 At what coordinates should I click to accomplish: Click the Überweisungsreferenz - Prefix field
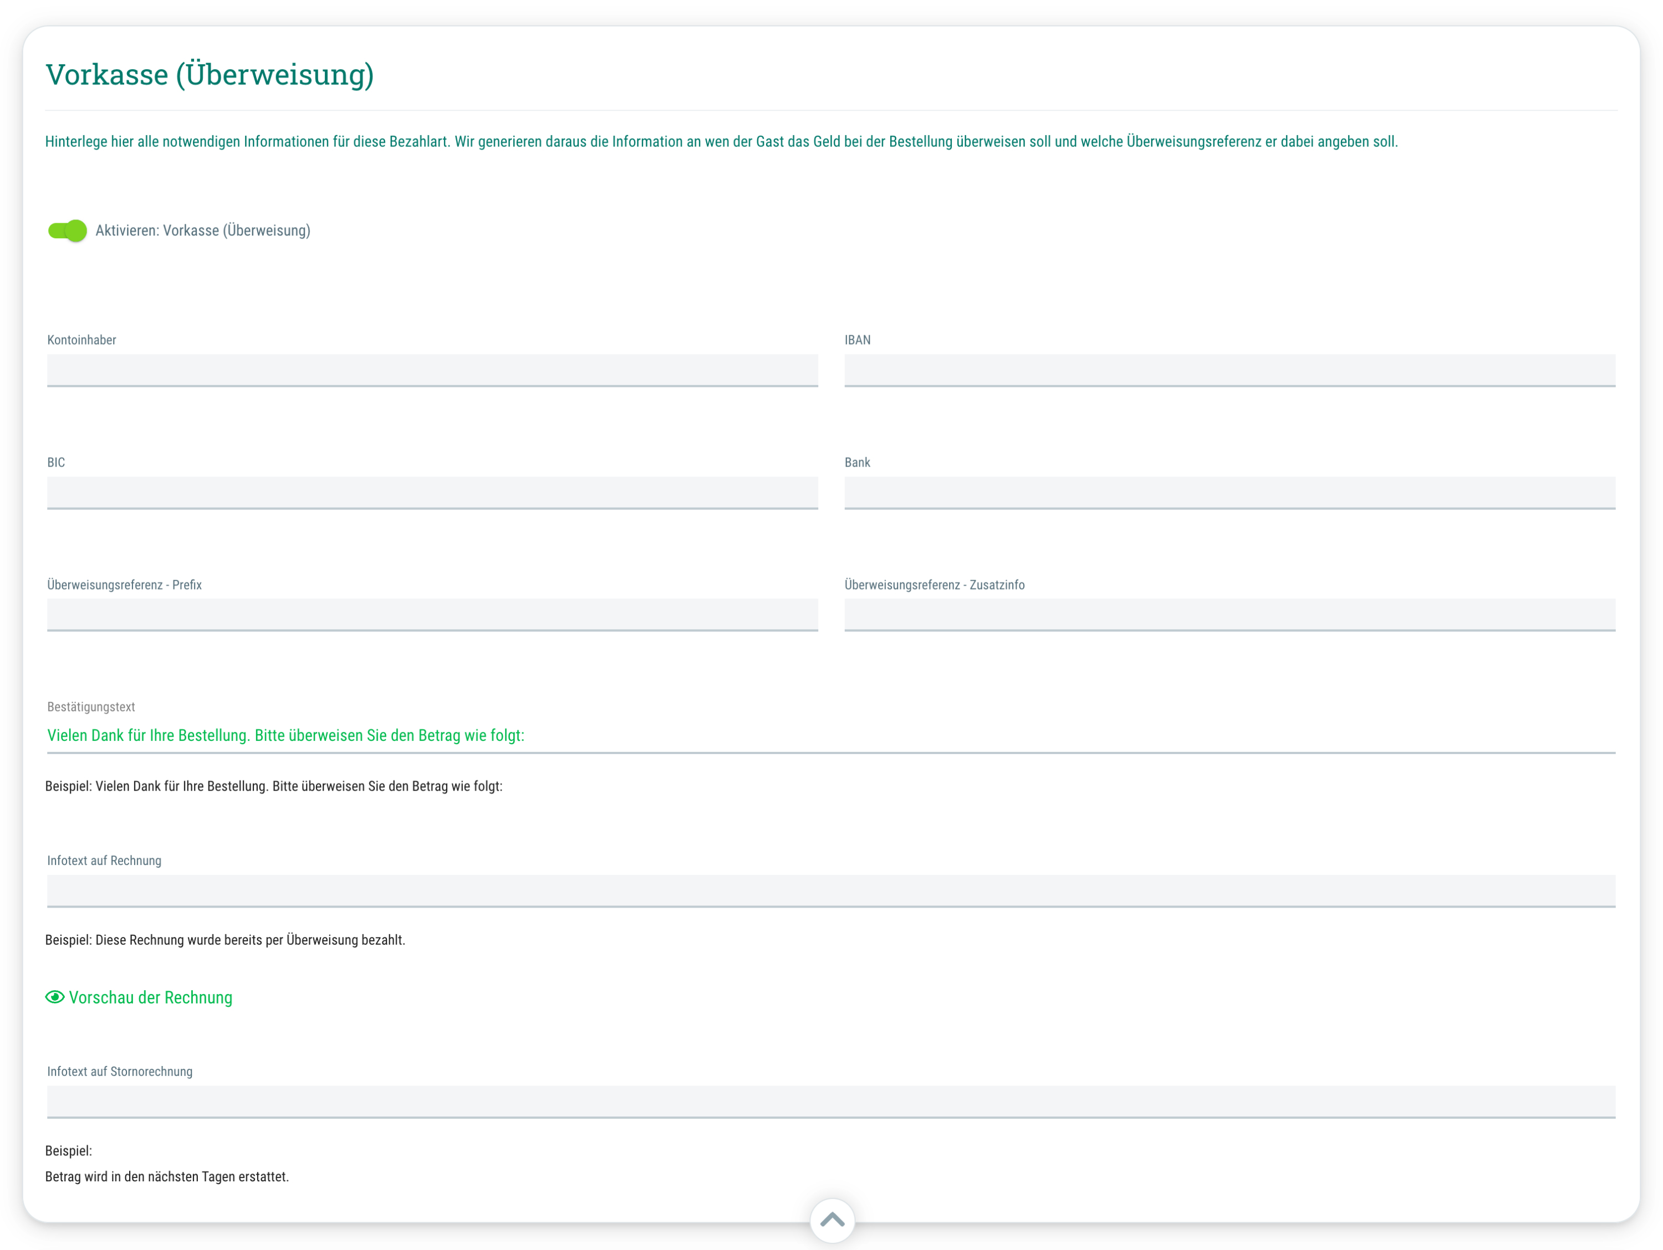(x=432, y=615)
